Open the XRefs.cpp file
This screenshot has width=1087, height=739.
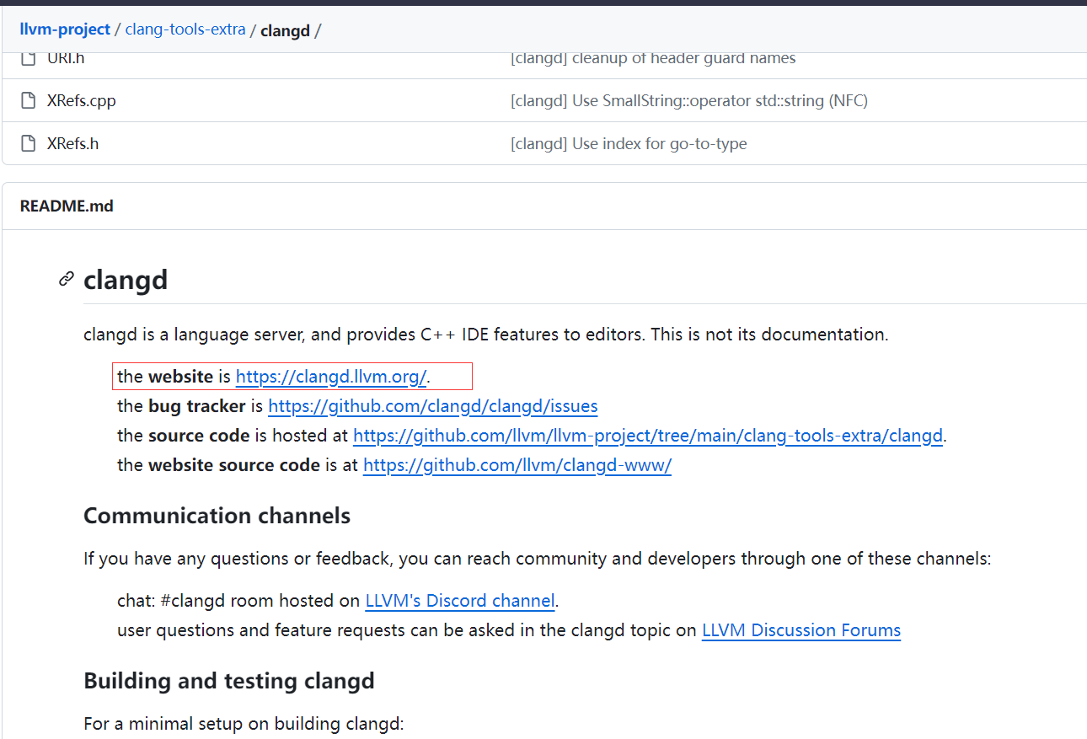point(81,101)
